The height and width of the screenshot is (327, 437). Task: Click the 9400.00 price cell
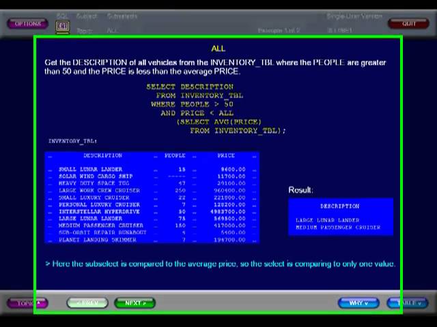click(x=234, y=170)
